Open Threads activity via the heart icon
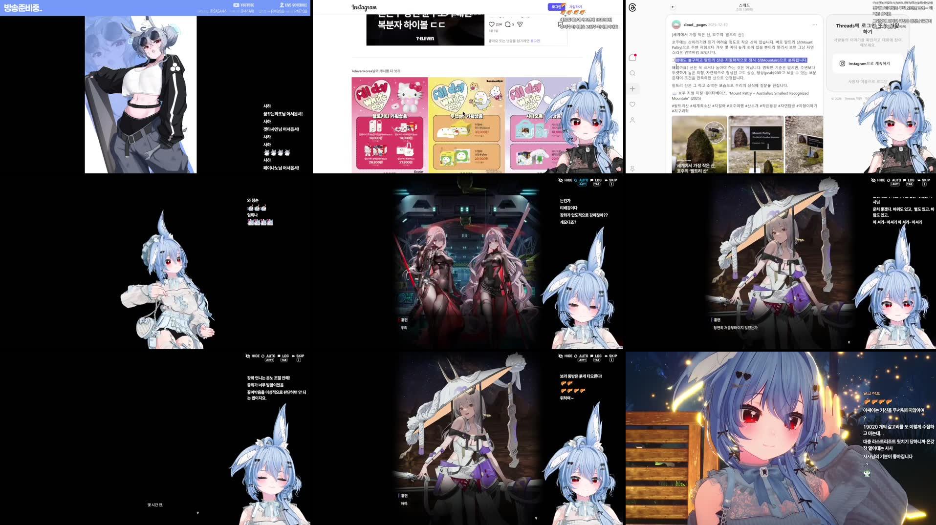This screenshot has height=525, width=936. (x=632, y=104)
